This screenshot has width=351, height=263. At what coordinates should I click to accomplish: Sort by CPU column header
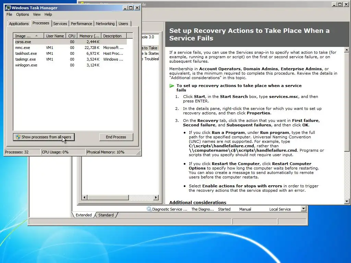[x=72, y=36]
